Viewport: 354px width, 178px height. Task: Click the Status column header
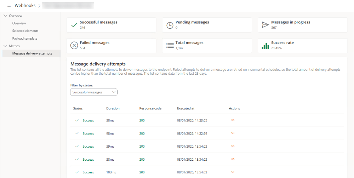pyautogui.click(x=78, y=108)
